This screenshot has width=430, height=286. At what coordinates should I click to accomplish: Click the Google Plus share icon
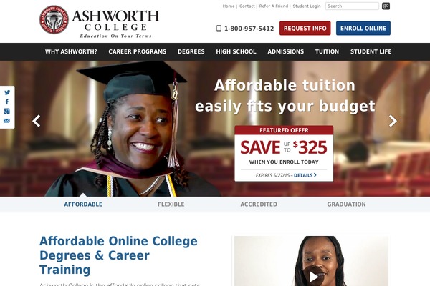[7, 111]
